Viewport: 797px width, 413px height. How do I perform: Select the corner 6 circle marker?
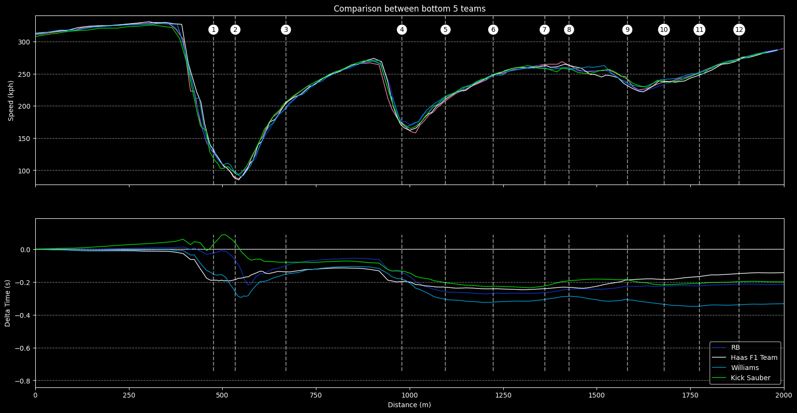493,30
